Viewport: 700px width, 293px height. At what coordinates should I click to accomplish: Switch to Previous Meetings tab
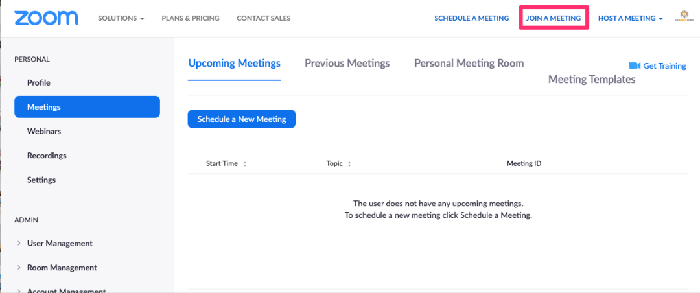tap(347, 64)
